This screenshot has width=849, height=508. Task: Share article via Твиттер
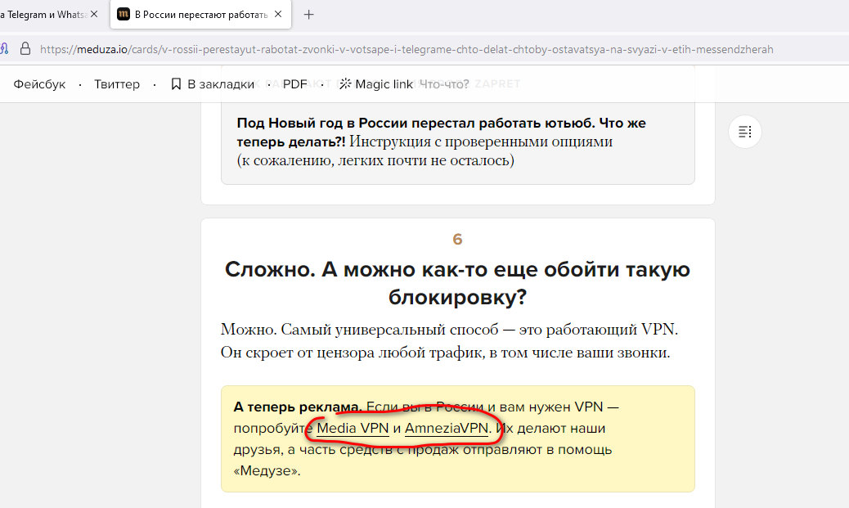coord(117,84)
